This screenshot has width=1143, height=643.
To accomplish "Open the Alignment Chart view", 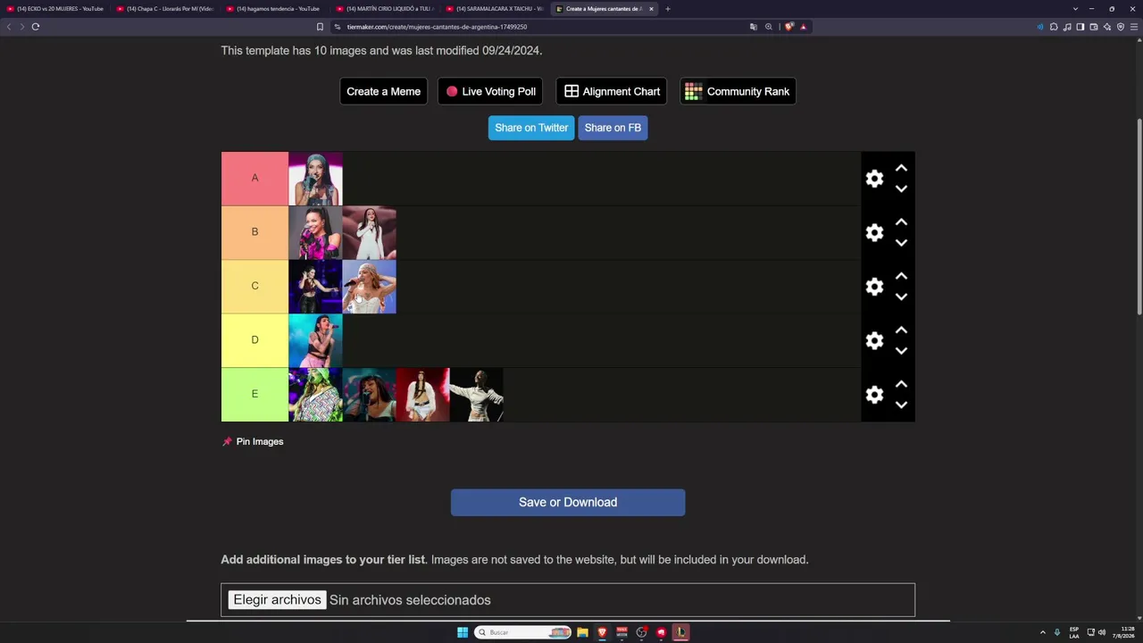I will tap(612, 91).
